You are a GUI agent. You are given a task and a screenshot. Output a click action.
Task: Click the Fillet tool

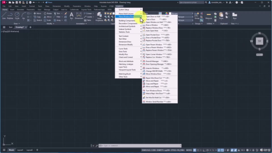tap(57, 17)
